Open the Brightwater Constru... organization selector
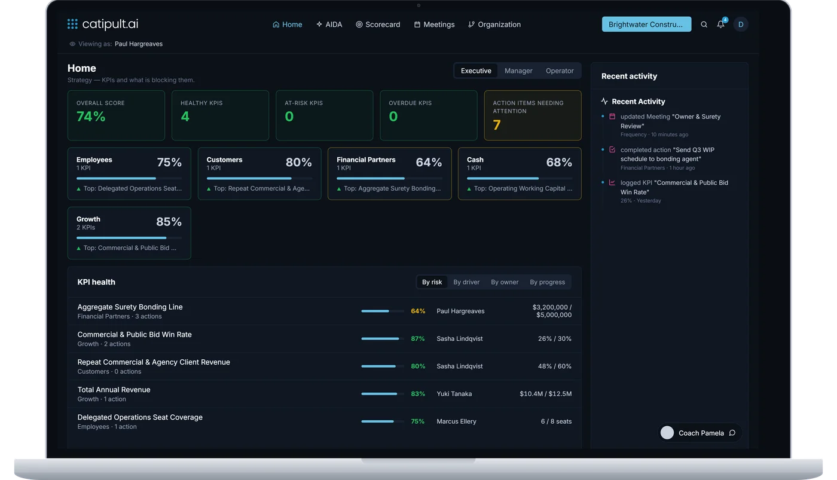The image size is (837, 480). 646,25
